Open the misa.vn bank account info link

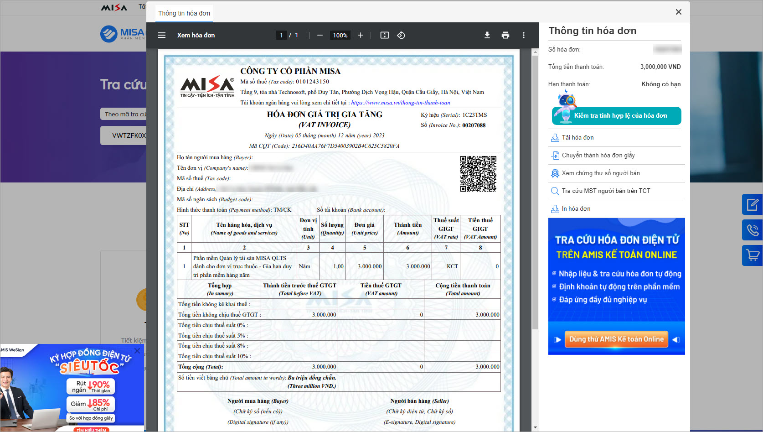pyautogui.click(x=400, y=103)
